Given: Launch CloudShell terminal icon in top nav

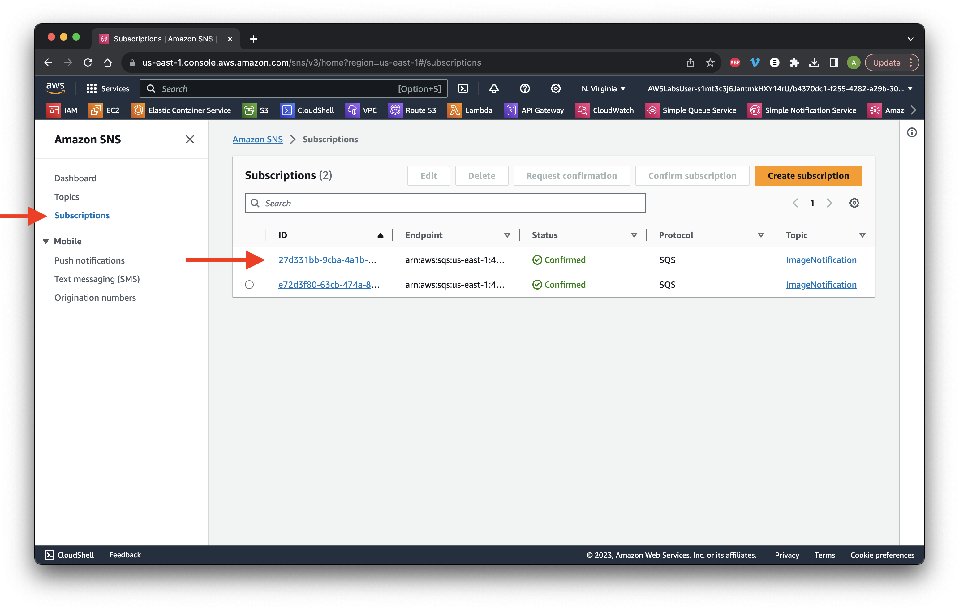Looking at the screenshot, I should (x=463, y=88).
